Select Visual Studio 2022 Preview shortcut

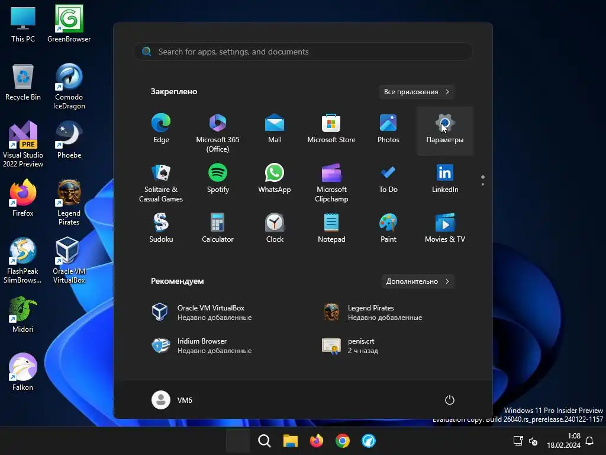coord(23,145)
